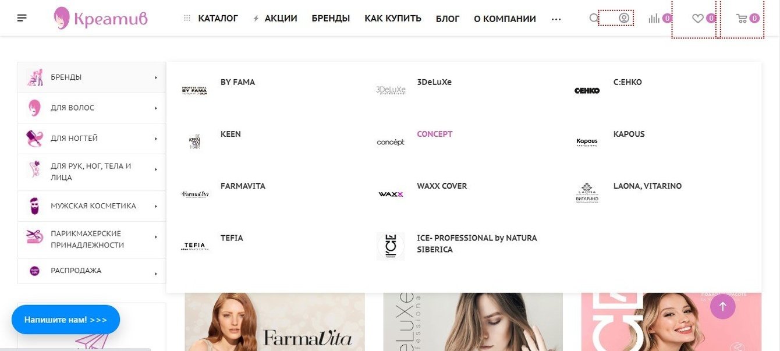Open the KAPOUS brand link
The width and height of the screenshot is (780, 351).
(629, 134)
